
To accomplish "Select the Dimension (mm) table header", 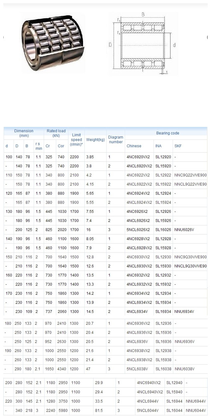I will [24, 133].
